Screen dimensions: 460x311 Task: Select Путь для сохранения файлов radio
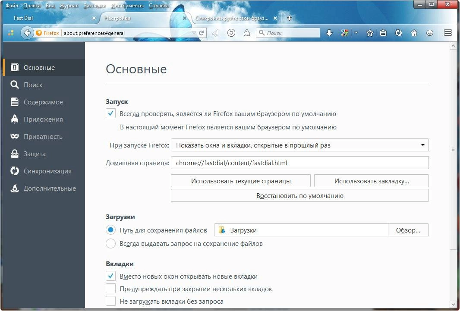coord(110,230)
